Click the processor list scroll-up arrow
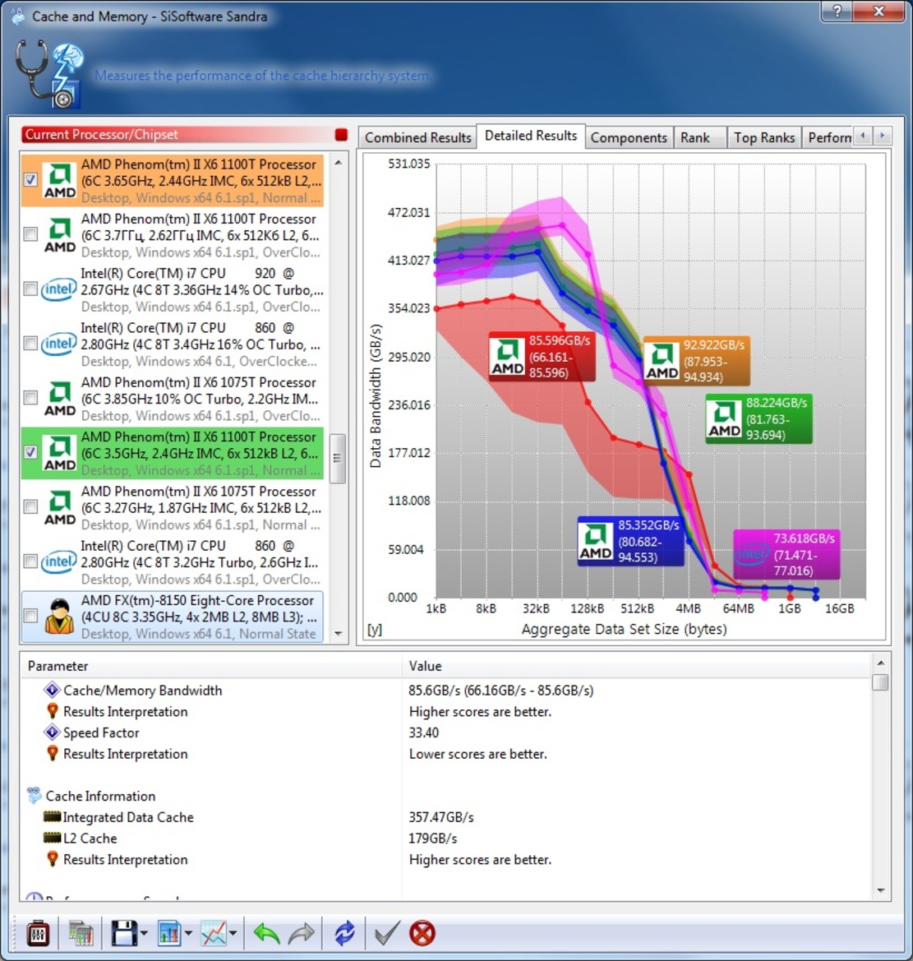The image size is (913, 961). point(339,163)
